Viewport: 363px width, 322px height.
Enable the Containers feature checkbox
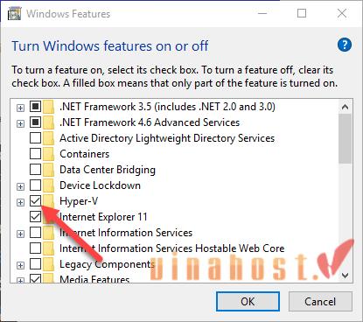point(35,154)
